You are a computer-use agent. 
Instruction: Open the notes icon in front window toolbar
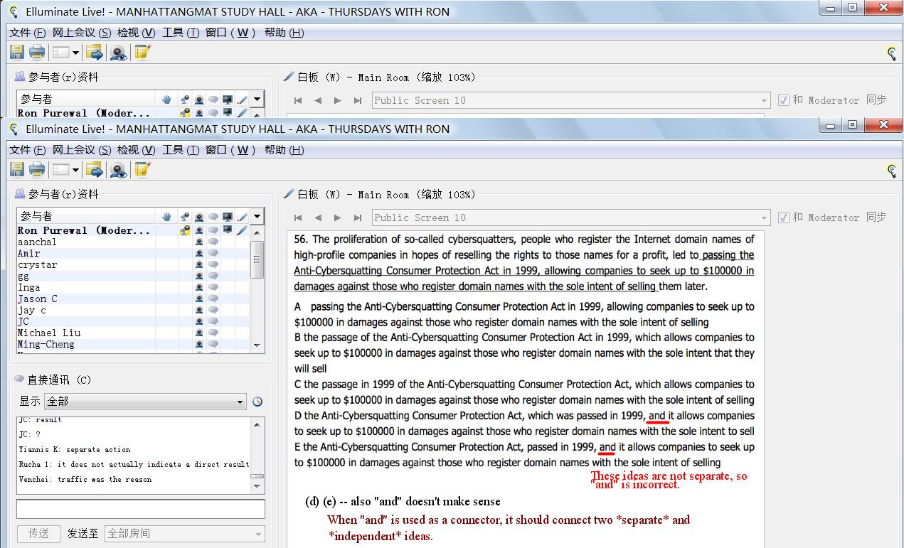[x=142, y=169]
